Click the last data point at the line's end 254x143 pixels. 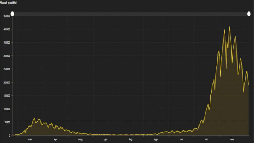[x=248, y=85]
